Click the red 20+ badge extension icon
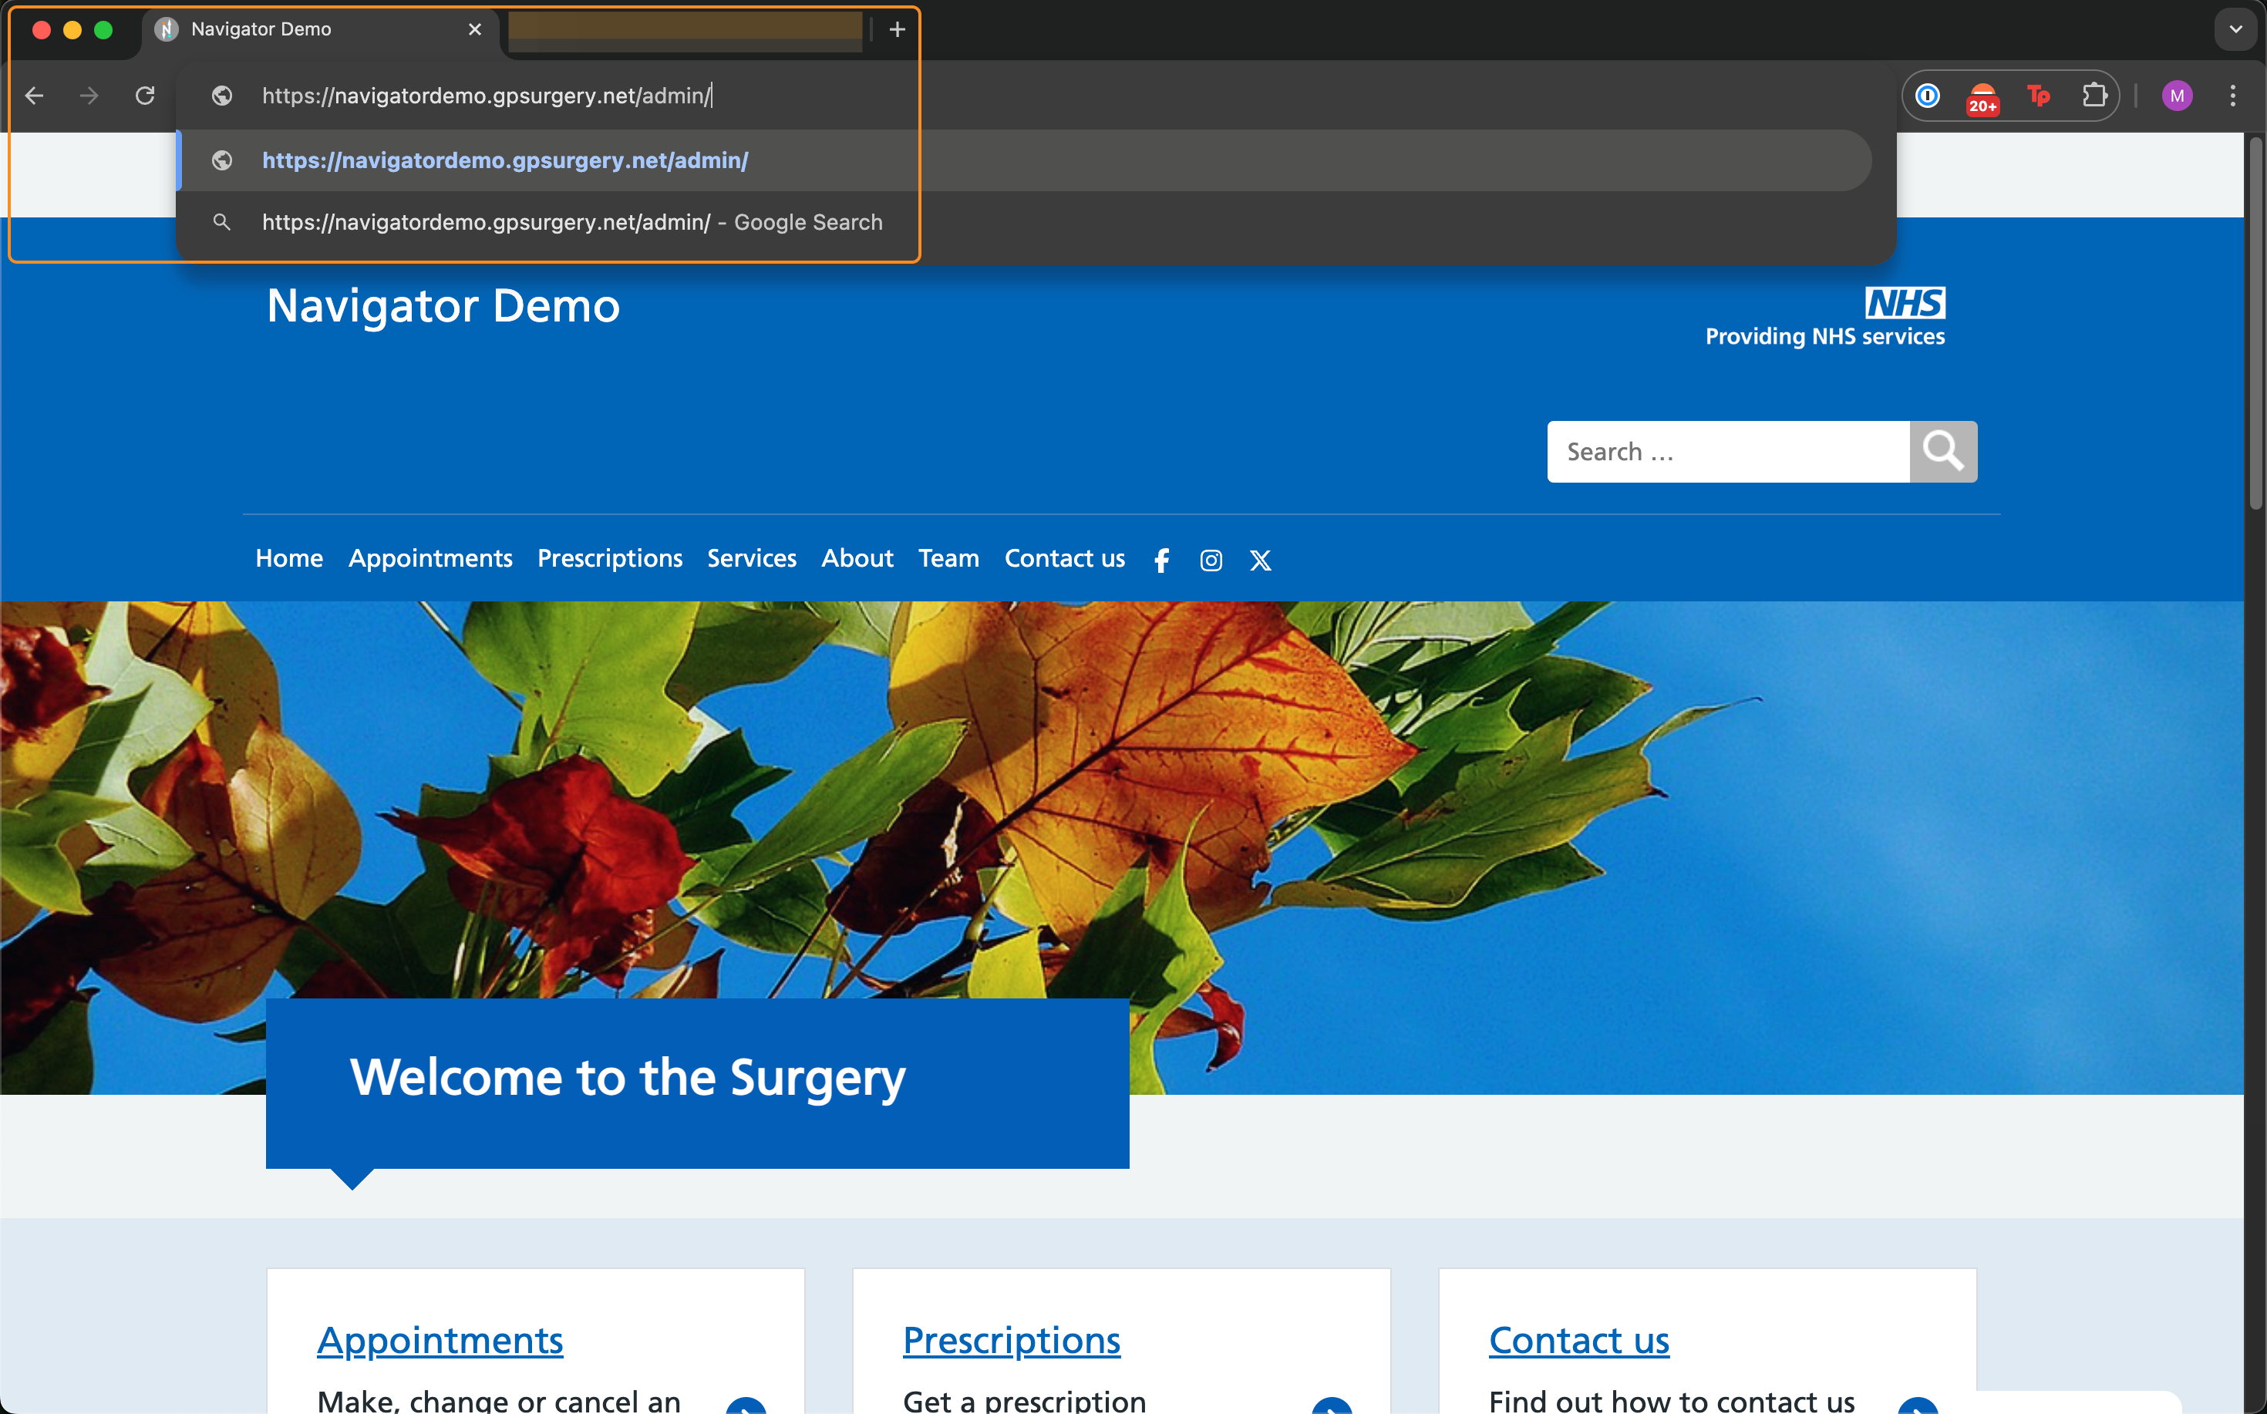This screenshot has height=1414, width=2267. (1982, 97)
